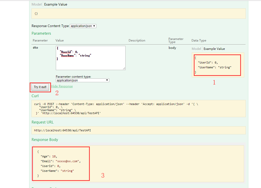
Task: Click the Parameter Type column header
Action: (176, 40)
